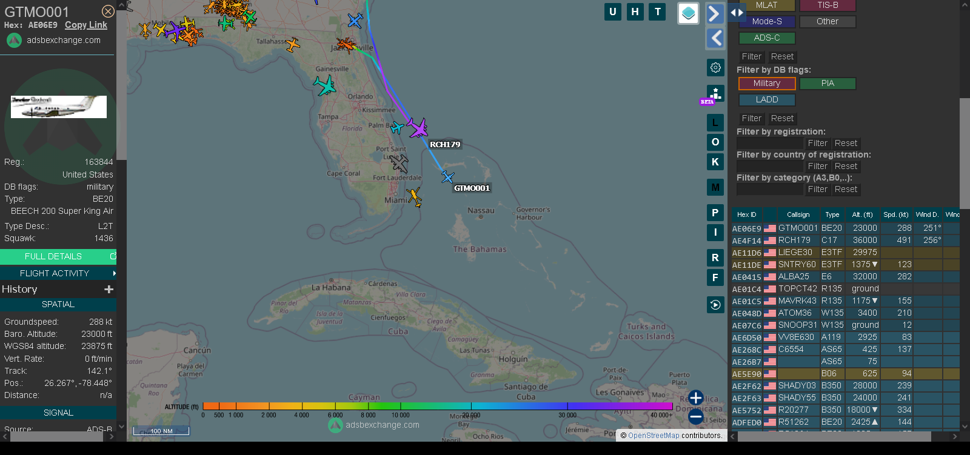Zoom in on the map
This screenshot has width=970, height=455.
point(696,398)
